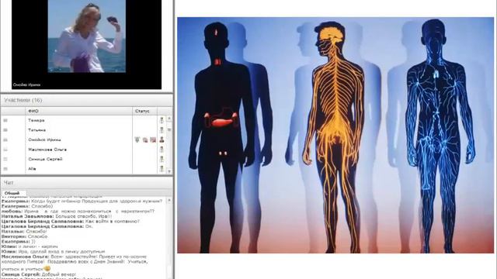Select participant Синица Сергей in list
Image resolution: width=497 pixels, height=279 pixels.
click(45, 159)
